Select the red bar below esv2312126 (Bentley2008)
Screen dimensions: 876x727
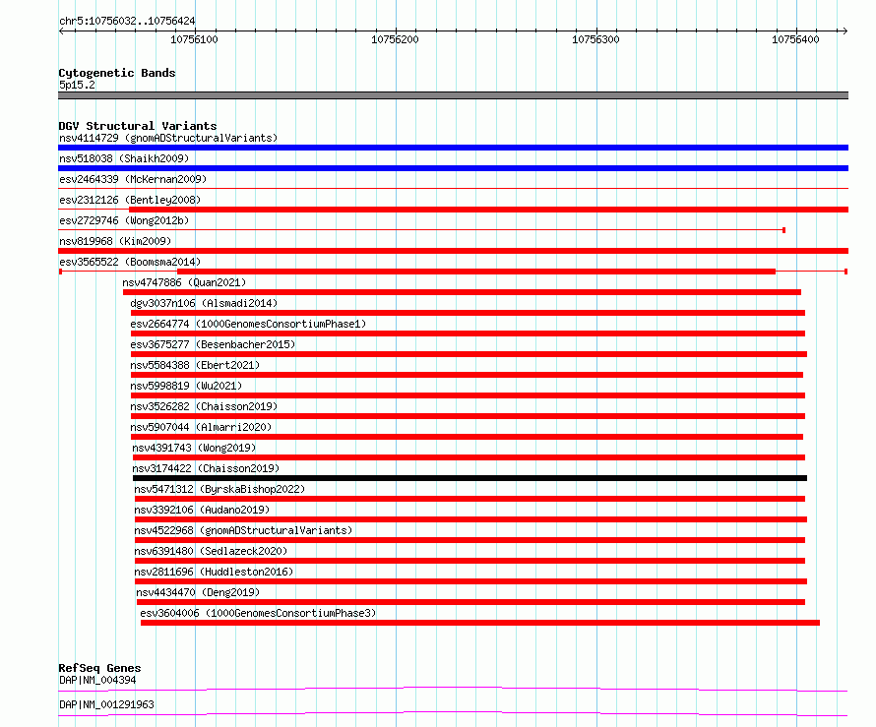click(x=489, y=210)
